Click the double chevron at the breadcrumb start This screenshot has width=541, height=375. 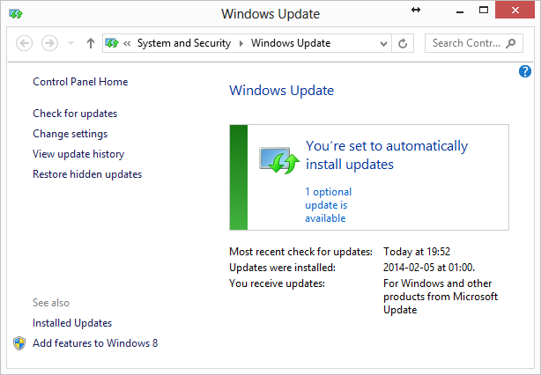(129, 43)
